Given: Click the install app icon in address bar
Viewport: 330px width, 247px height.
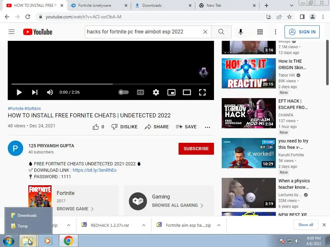Looking at the screenshot, I should [x=269, y=17].
